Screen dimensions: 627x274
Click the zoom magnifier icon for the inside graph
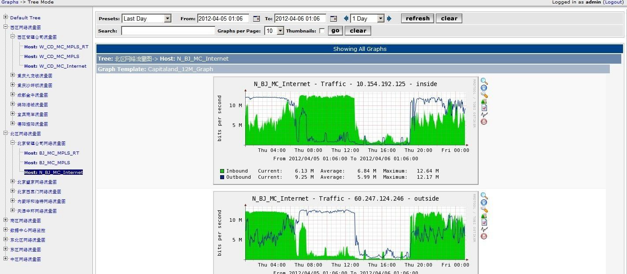pos(484,81)
